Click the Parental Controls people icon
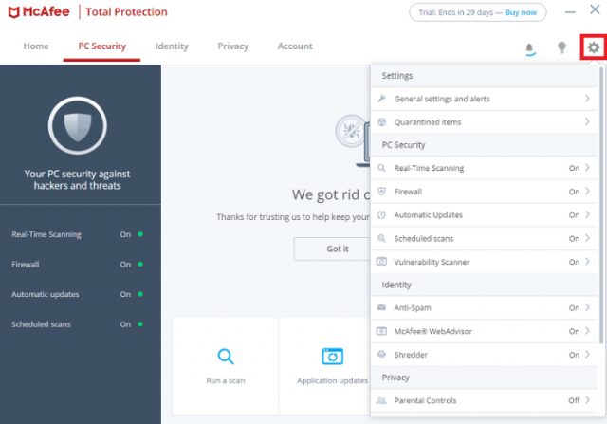607x424 pixels. pos(381,400)
